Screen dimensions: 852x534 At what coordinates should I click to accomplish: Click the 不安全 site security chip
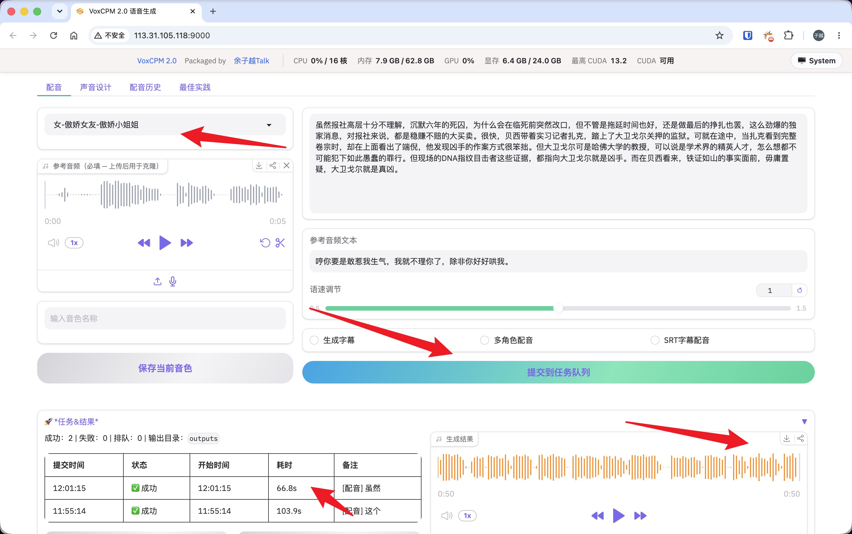(x=110, y=35)
